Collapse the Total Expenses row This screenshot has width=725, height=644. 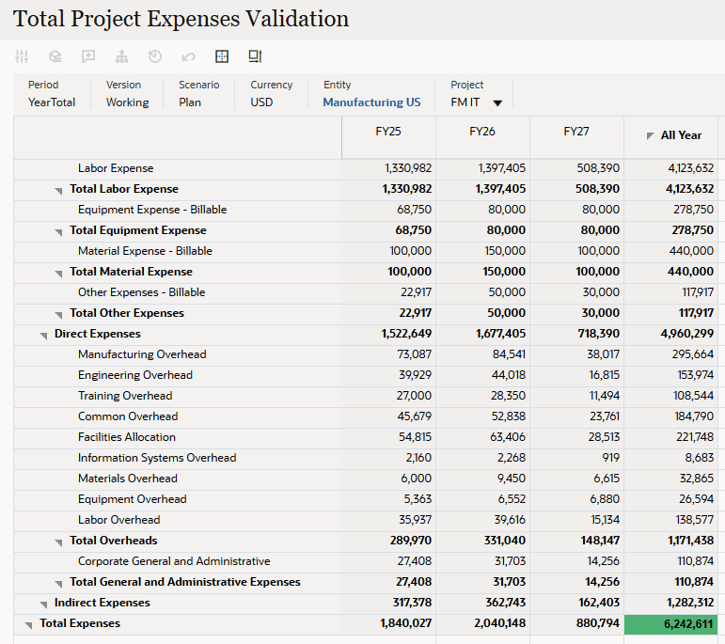(x=28, y=625)
